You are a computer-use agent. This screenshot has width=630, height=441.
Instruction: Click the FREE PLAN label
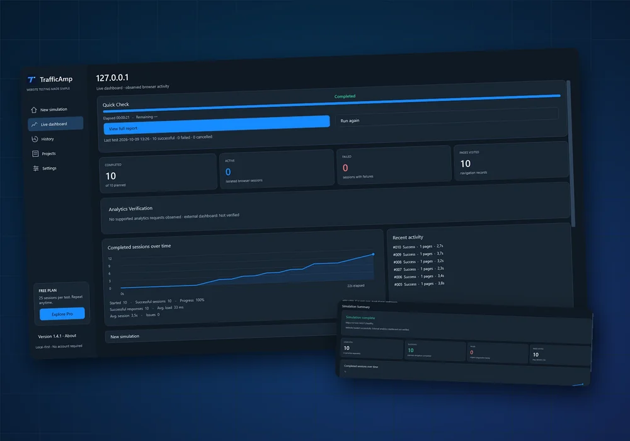pos(48,290)
